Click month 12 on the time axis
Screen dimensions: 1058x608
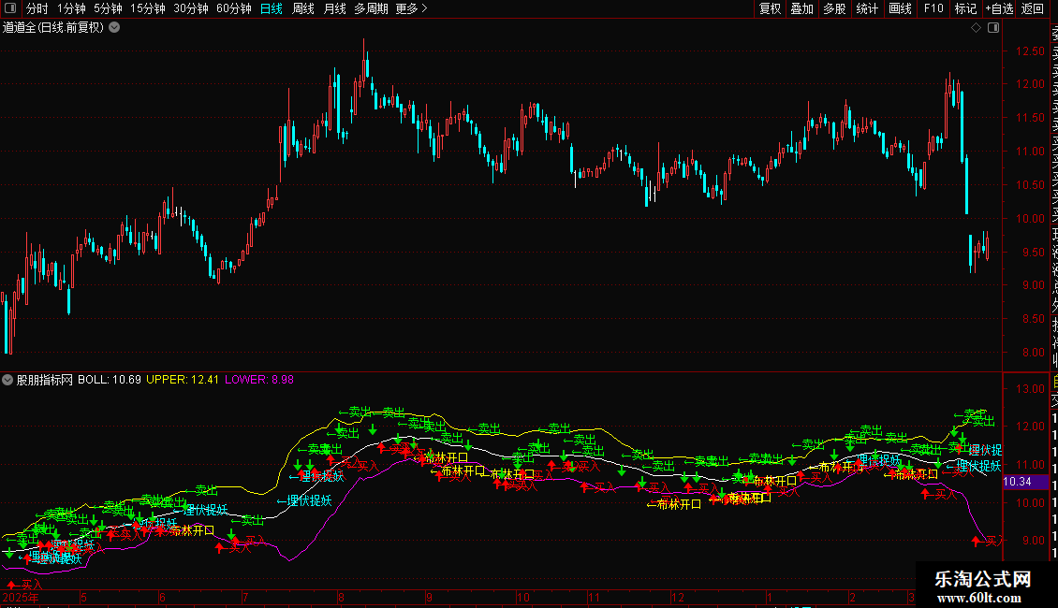tap(678, 597)
